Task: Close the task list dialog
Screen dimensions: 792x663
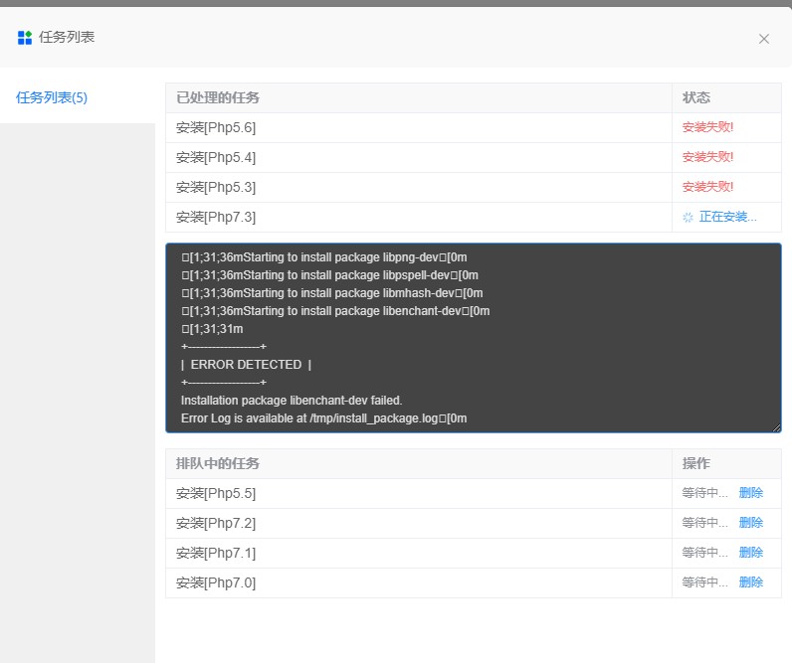Action: point(763,39)
